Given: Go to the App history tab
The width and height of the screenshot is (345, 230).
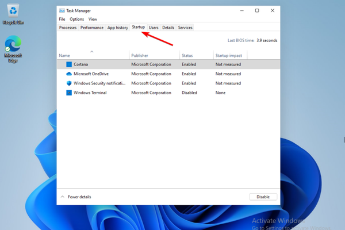Looking at the screenshot, I should point(118,28).
